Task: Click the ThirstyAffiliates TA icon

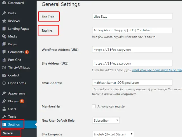Action: click(x=4, y=68)
